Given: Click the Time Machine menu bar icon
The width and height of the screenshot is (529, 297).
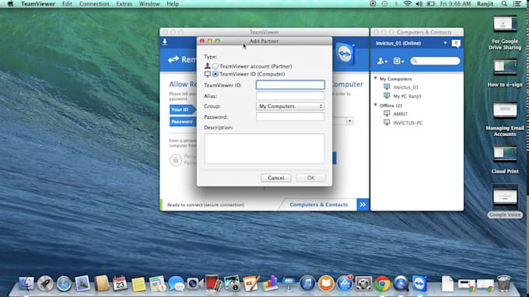Looking at the screenshot, I should click(384, 4).
